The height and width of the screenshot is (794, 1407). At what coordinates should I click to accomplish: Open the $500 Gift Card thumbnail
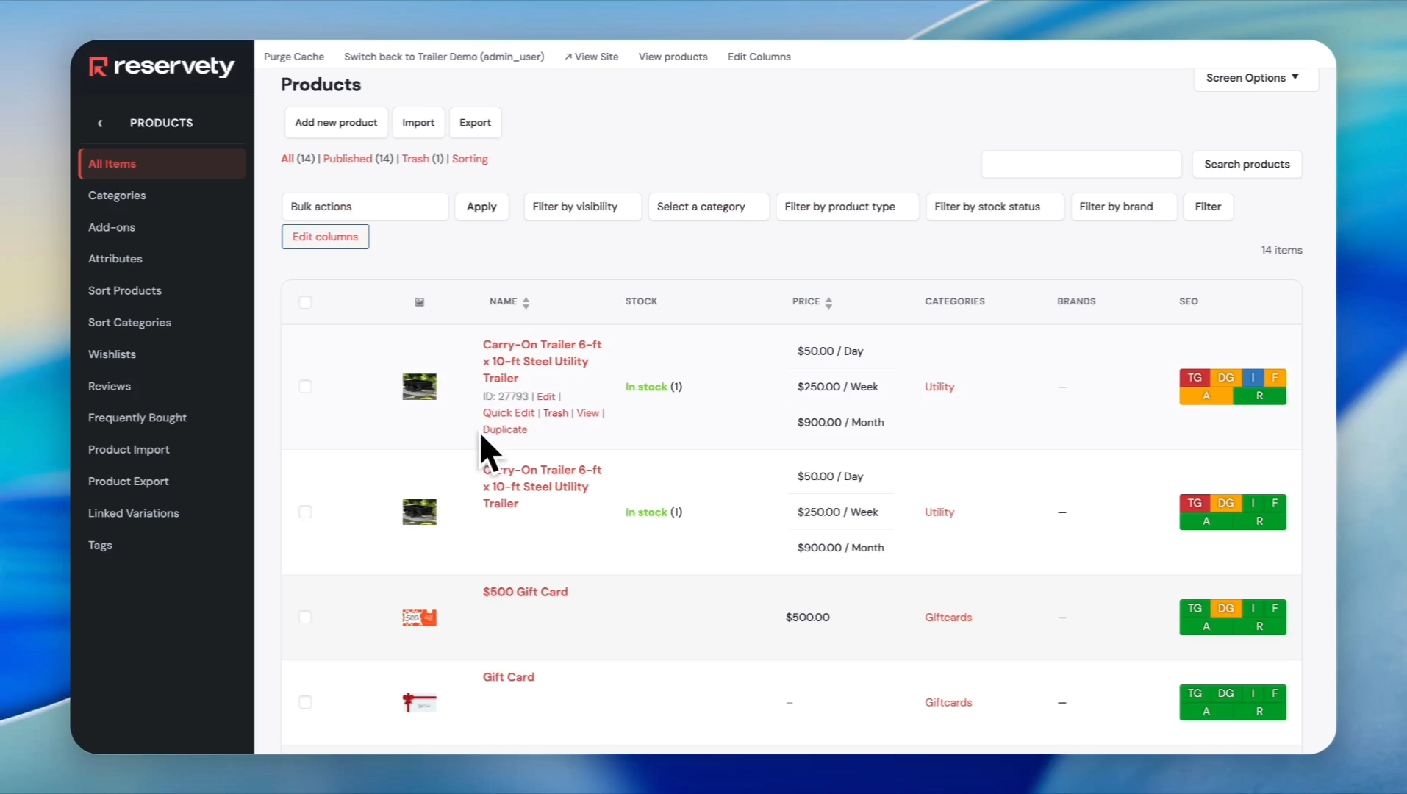pyautogui.click(x=420, y=618)
